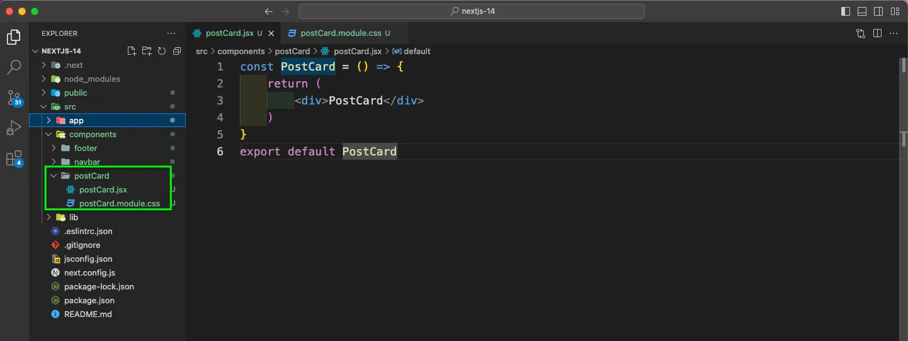Click the src breadcrumb segment
Screen dimensions: 908x341
(x=201, y=51)
